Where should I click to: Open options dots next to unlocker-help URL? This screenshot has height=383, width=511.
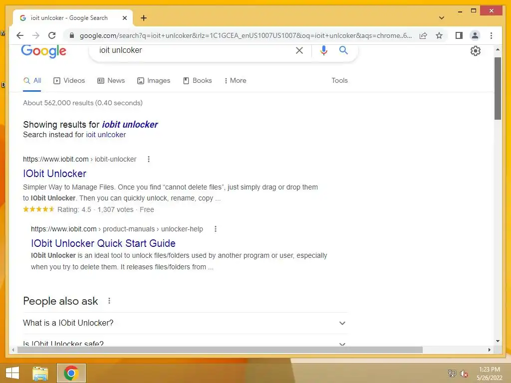pyautogui.click(x=216, y=229)
